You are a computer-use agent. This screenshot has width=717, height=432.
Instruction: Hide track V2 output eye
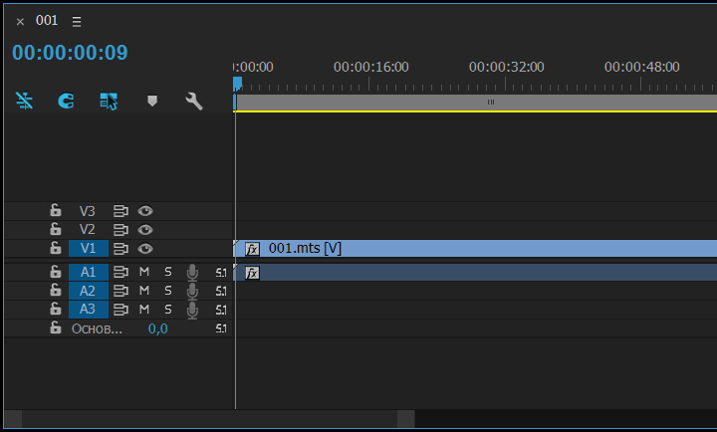click(x=145, y=230)
